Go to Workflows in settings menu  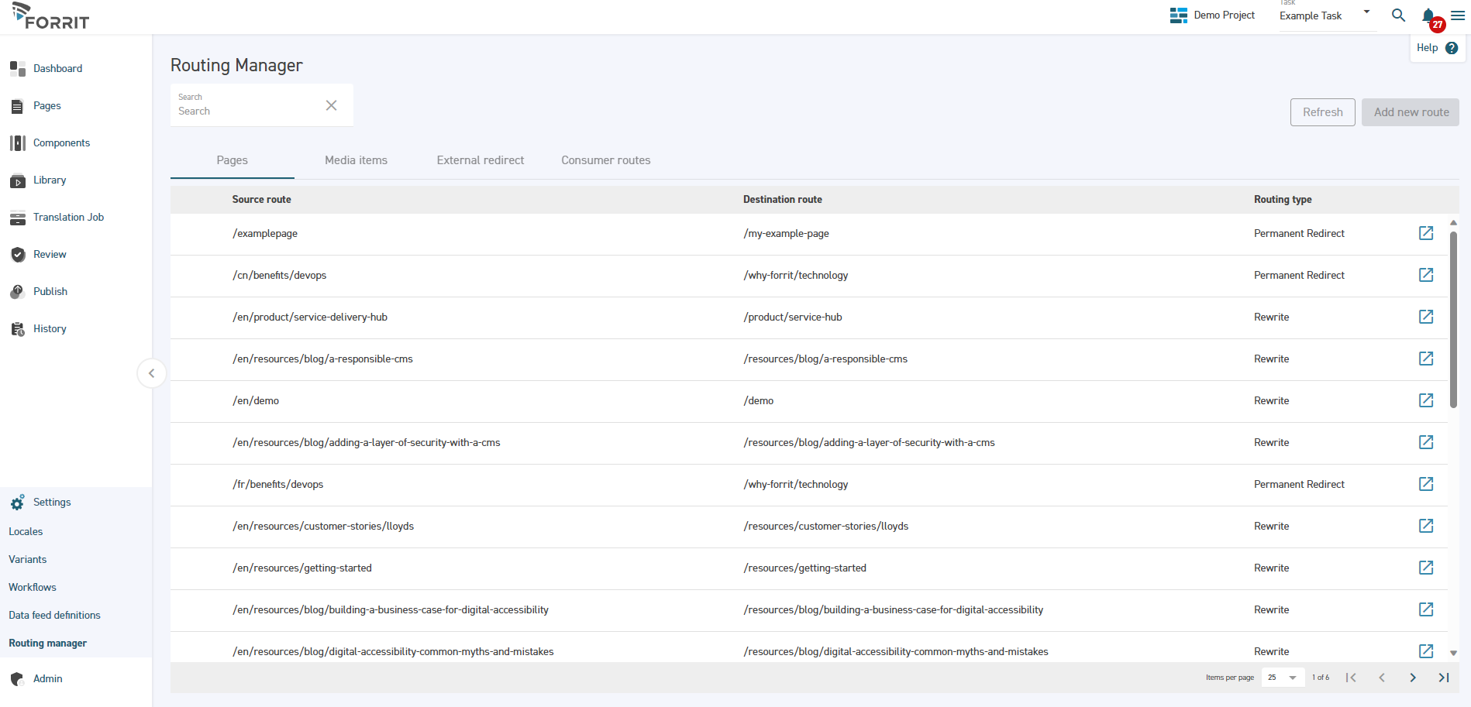(x=32, y=587)
